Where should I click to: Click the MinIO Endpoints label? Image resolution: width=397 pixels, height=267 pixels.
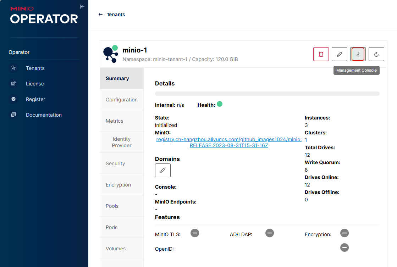[176, 202]
